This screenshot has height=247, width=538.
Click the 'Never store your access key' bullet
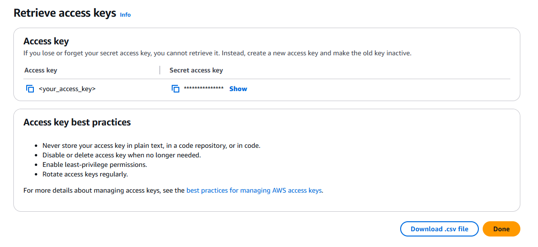click(x=151, y=145)
